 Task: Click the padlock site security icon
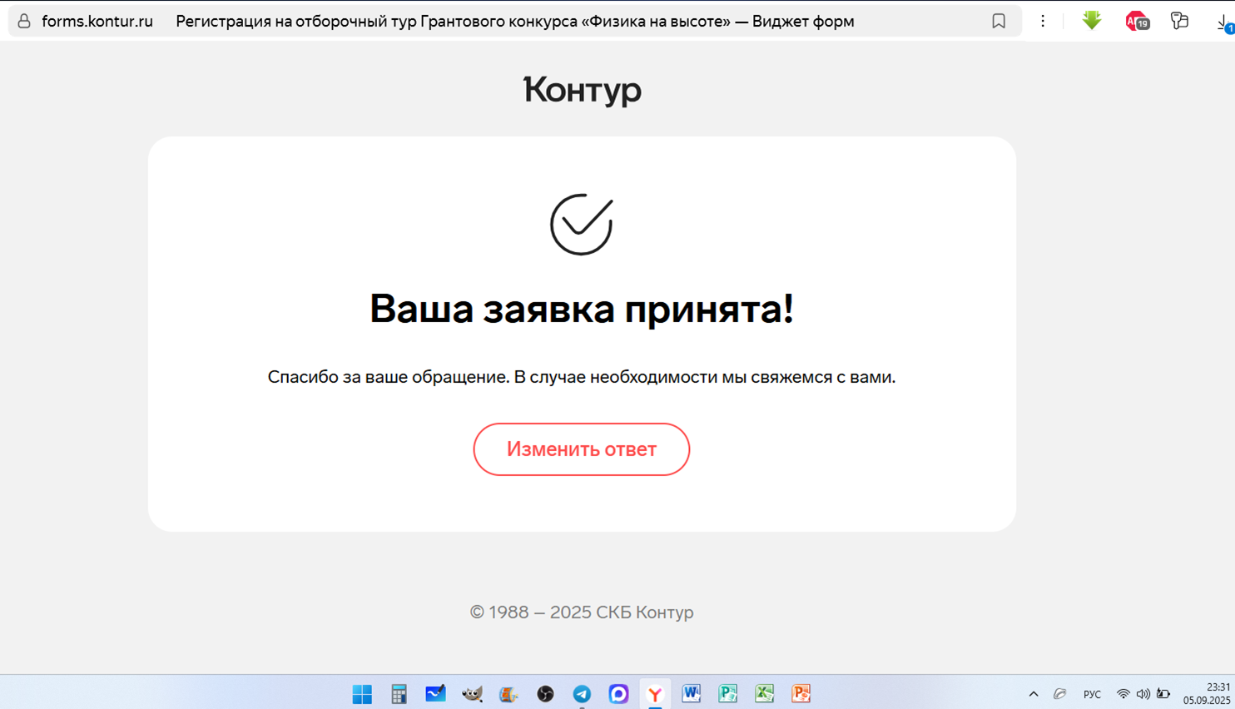coord(24,22)
